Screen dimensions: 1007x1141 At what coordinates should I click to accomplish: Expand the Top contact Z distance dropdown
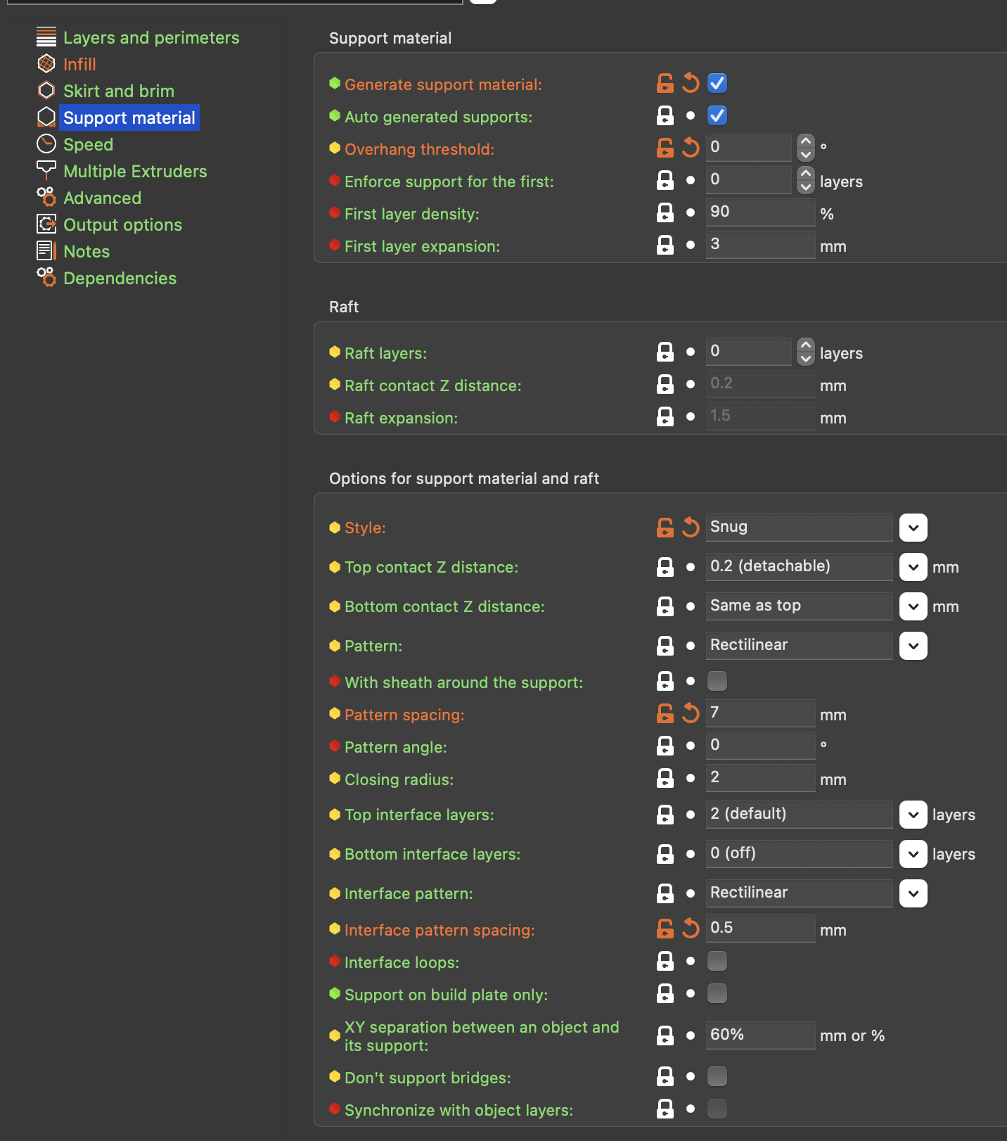[913, 567]
